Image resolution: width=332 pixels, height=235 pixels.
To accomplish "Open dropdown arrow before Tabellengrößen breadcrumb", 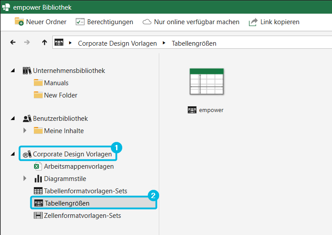I will coord(164,43).
